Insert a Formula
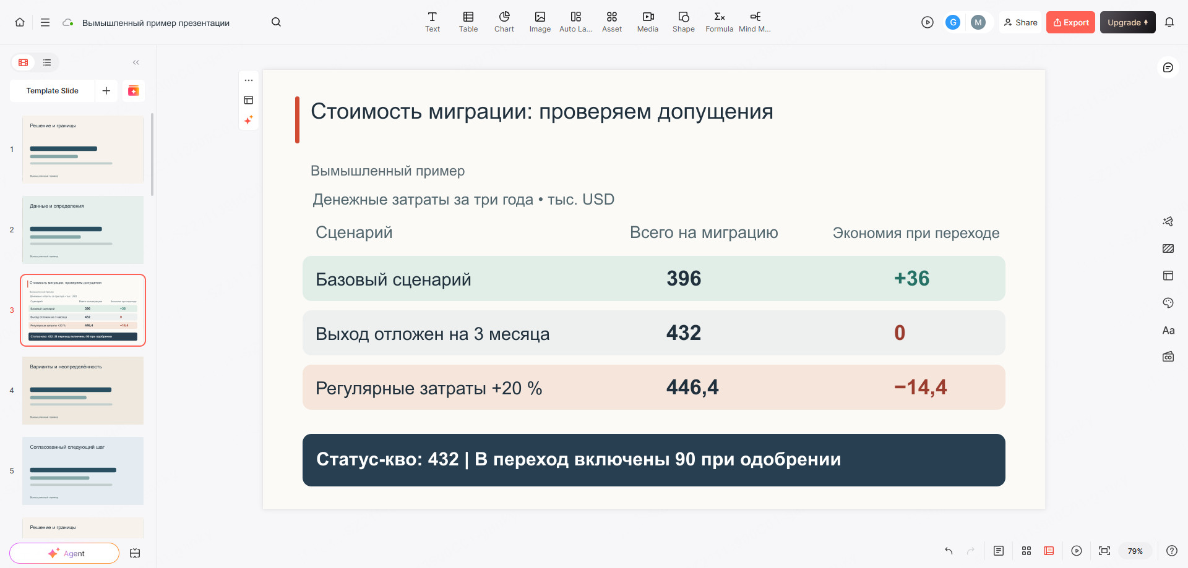 tap(720, 22)
